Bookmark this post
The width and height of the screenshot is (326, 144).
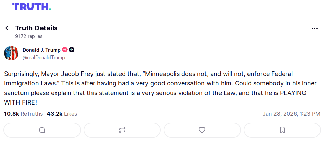coord(282,130)
